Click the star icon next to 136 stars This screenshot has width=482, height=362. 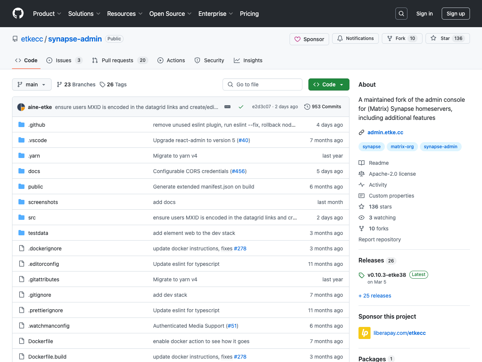361,207
